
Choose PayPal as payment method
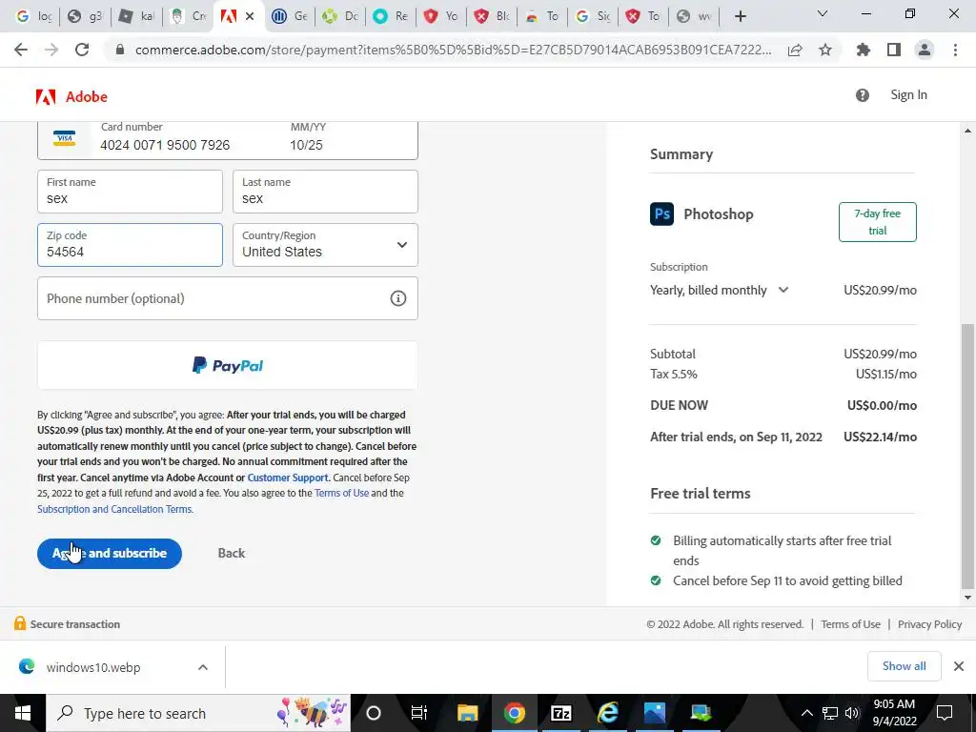[x=227, y=365]
